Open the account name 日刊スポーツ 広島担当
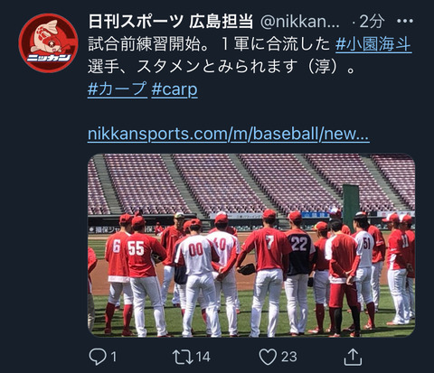The width and height of the screenshot is (434, 373). [x=171, y=22]
